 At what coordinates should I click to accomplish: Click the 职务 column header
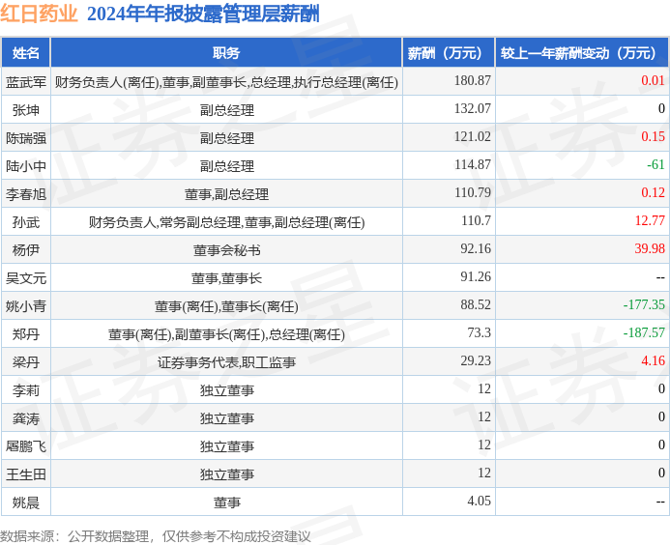[x=226, y=53]
